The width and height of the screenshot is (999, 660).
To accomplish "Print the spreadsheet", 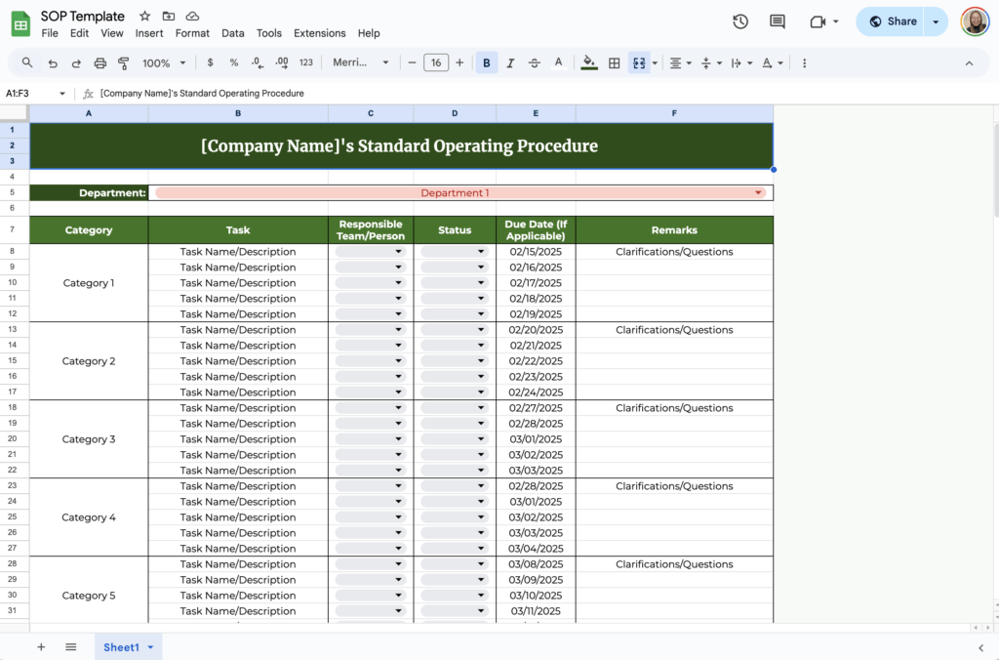I will coord(100,62).
